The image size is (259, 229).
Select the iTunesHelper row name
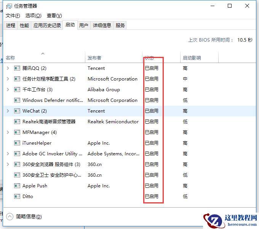click(37, 143)
